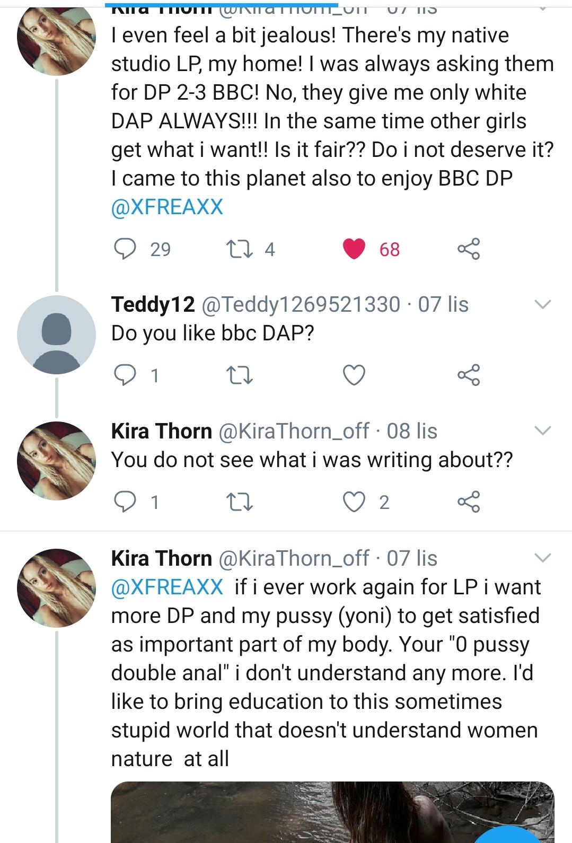Image resolution: width=572 pixels, height=843 pixels.
Task: Reply to Teddy12's tweet
Action: point(125,375)
